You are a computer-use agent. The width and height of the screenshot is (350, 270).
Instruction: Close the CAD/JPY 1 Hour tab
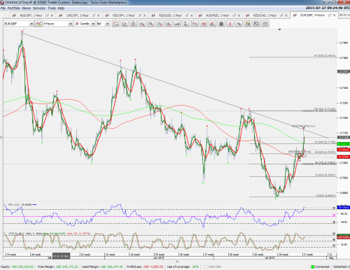click(98, 15)
